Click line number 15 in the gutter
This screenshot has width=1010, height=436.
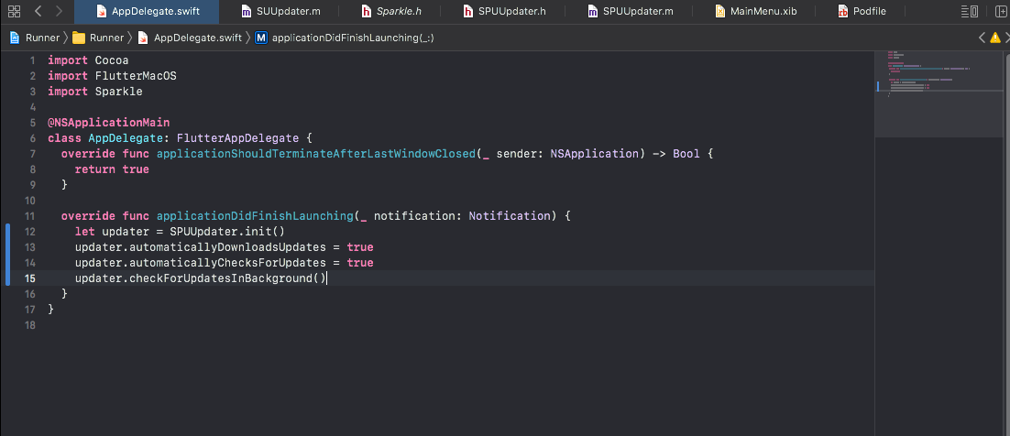[30, 278]
